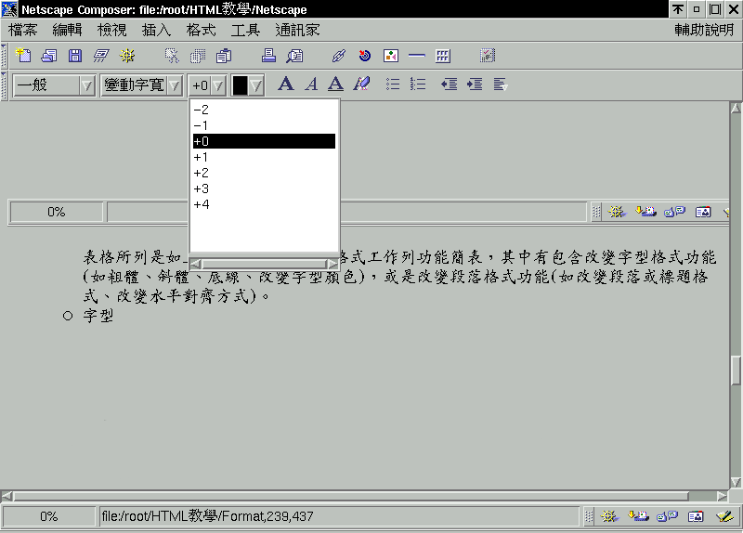Click the Preview in Navigator icon
Viewport: 743px width, 533px height.
(127, 56)
